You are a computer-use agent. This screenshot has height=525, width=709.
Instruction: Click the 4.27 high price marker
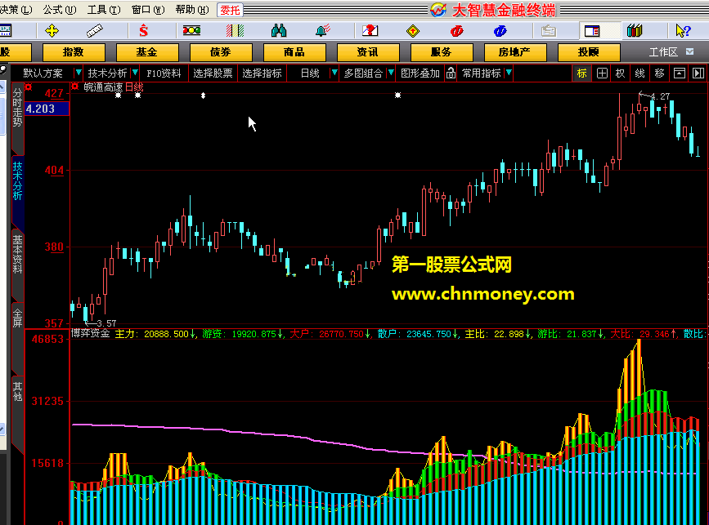(660, 96)
